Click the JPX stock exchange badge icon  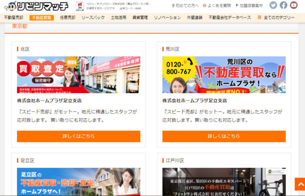click(x=80, y=6)
